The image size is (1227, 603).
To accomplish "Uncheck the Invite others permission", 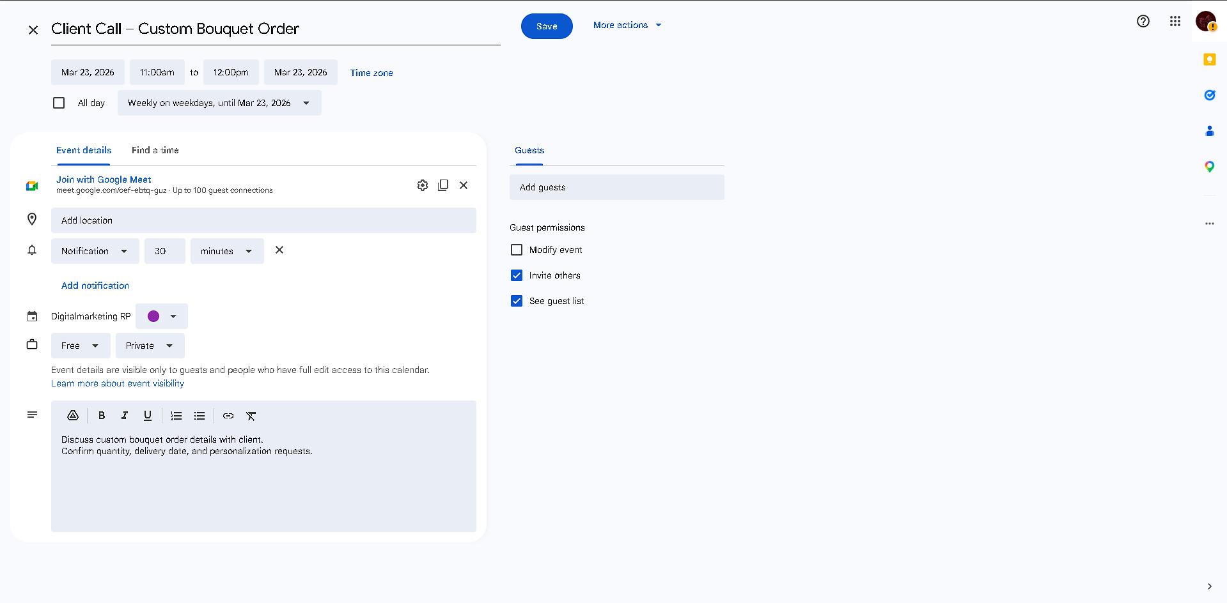I will [517, 275].
